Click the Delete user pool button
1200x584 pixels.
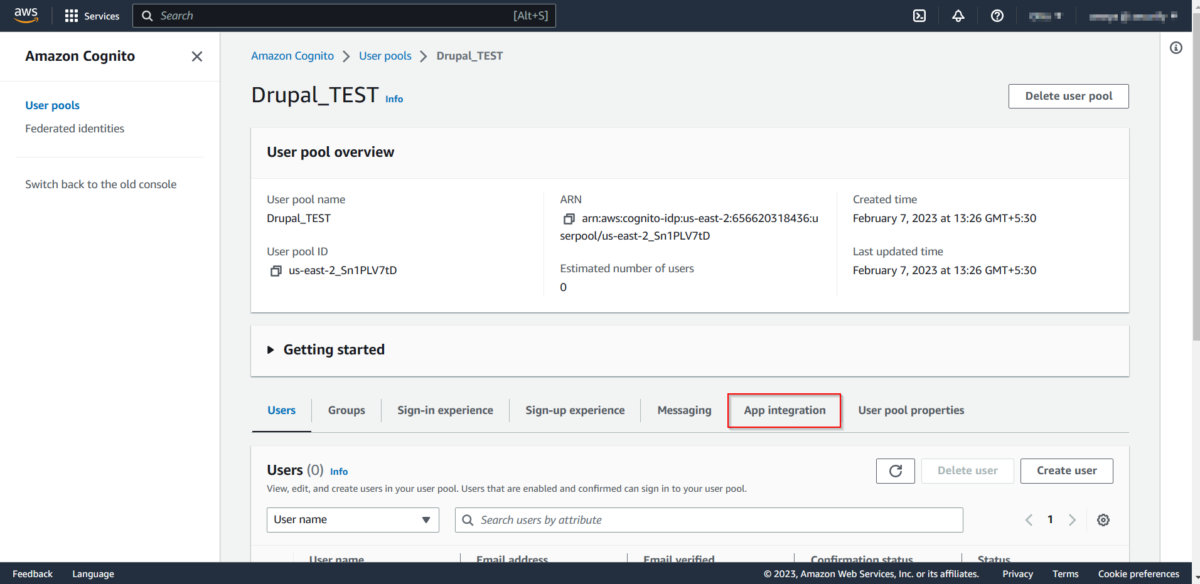tap(1068, 96)
